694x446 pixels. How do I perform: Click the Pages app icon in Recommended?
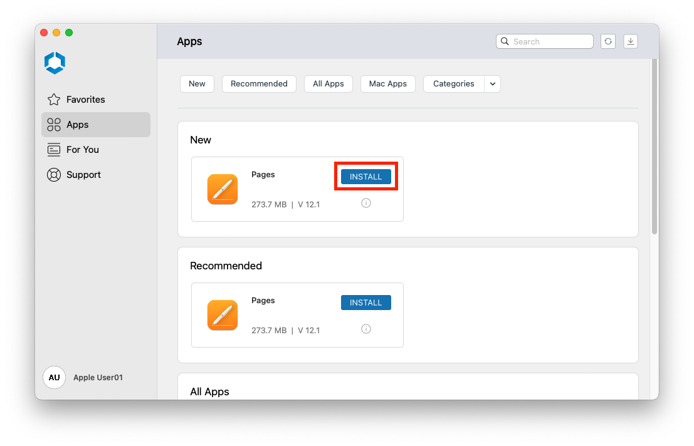pyautogui.click(x=223, y=315)
